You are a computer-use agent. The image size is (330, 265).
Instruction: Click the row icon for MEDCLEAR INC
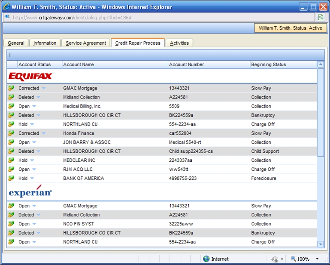pyautogui.click(x=11, y=160)
